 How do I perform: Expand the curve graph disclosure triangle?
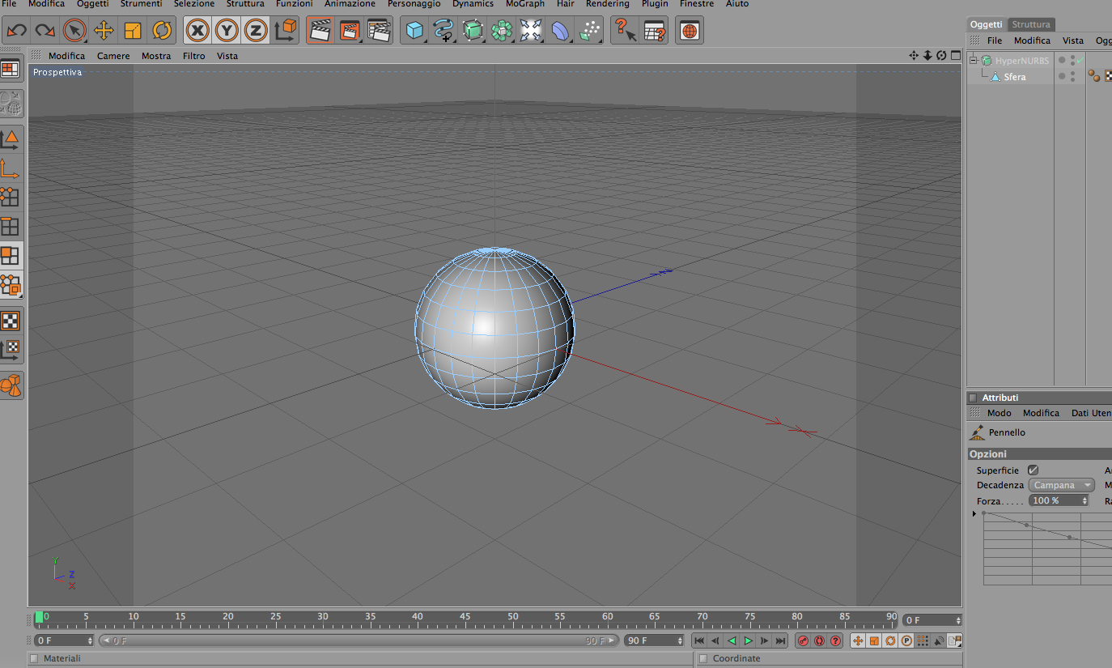974,513
